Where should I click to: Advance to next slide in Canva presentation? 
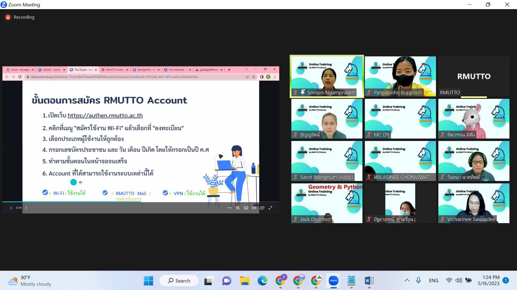(26, 208)
